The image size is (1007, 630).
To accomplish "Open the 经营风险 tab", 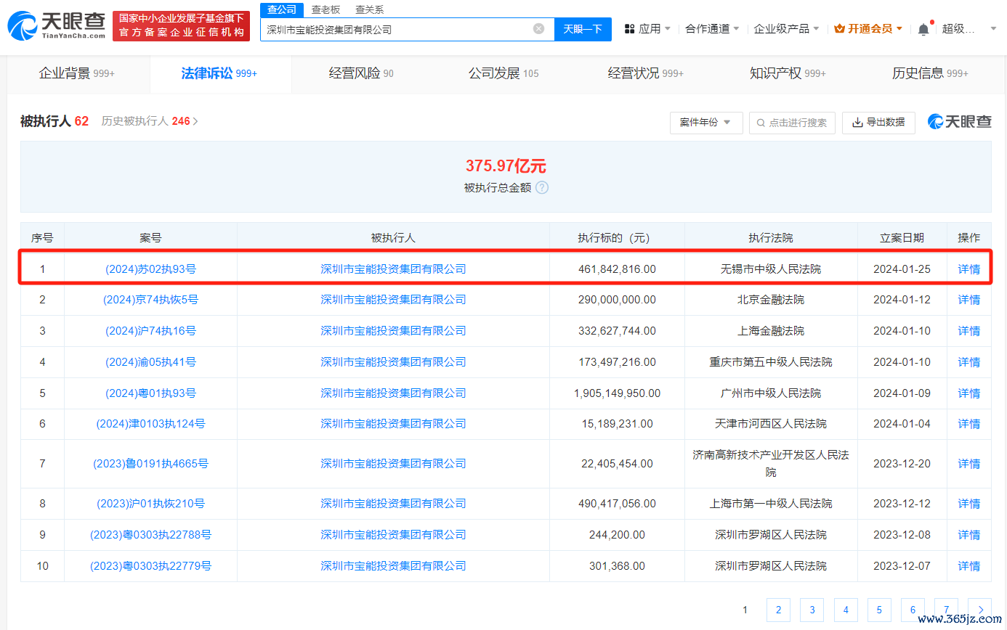I will 361,73.
